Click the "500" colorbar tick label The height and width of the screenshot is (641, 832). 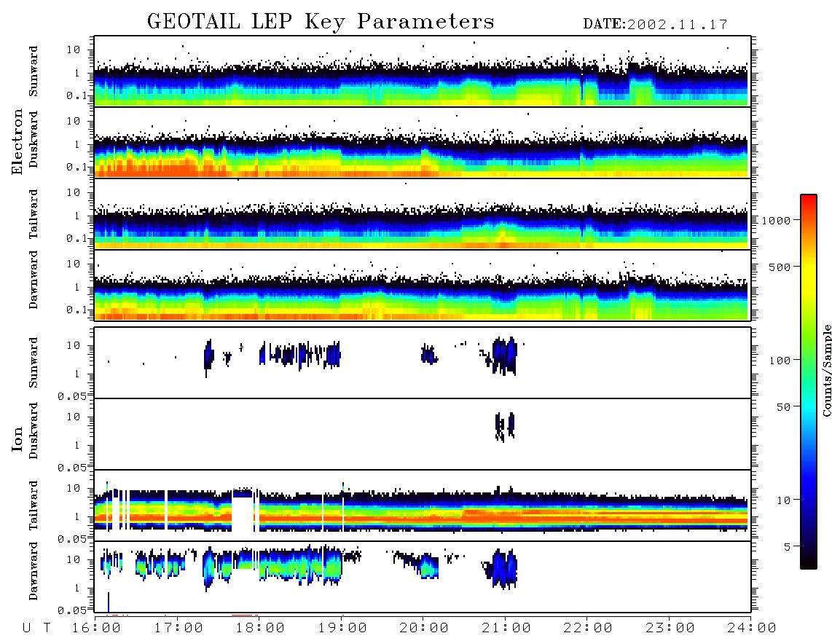point(780,267)
